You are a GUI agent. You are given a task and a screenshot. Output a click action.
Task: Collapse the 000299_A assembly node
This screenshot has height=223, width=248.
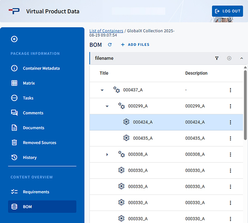(107, 106)
